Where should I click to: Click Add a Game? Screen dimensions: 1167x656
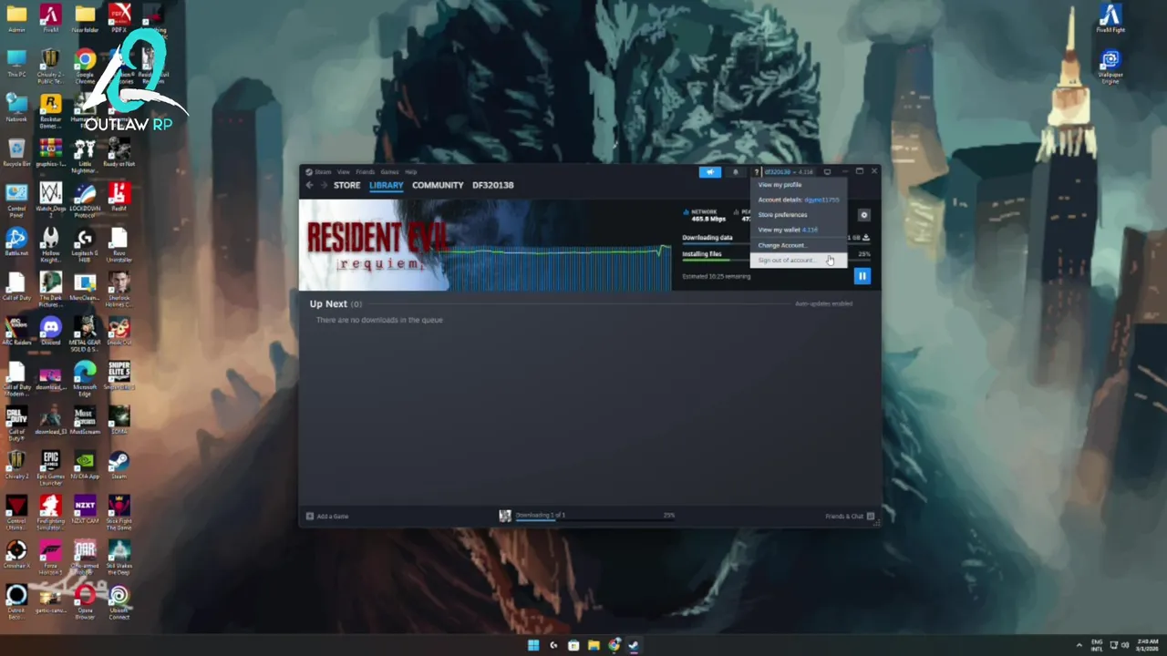point(327,517)
